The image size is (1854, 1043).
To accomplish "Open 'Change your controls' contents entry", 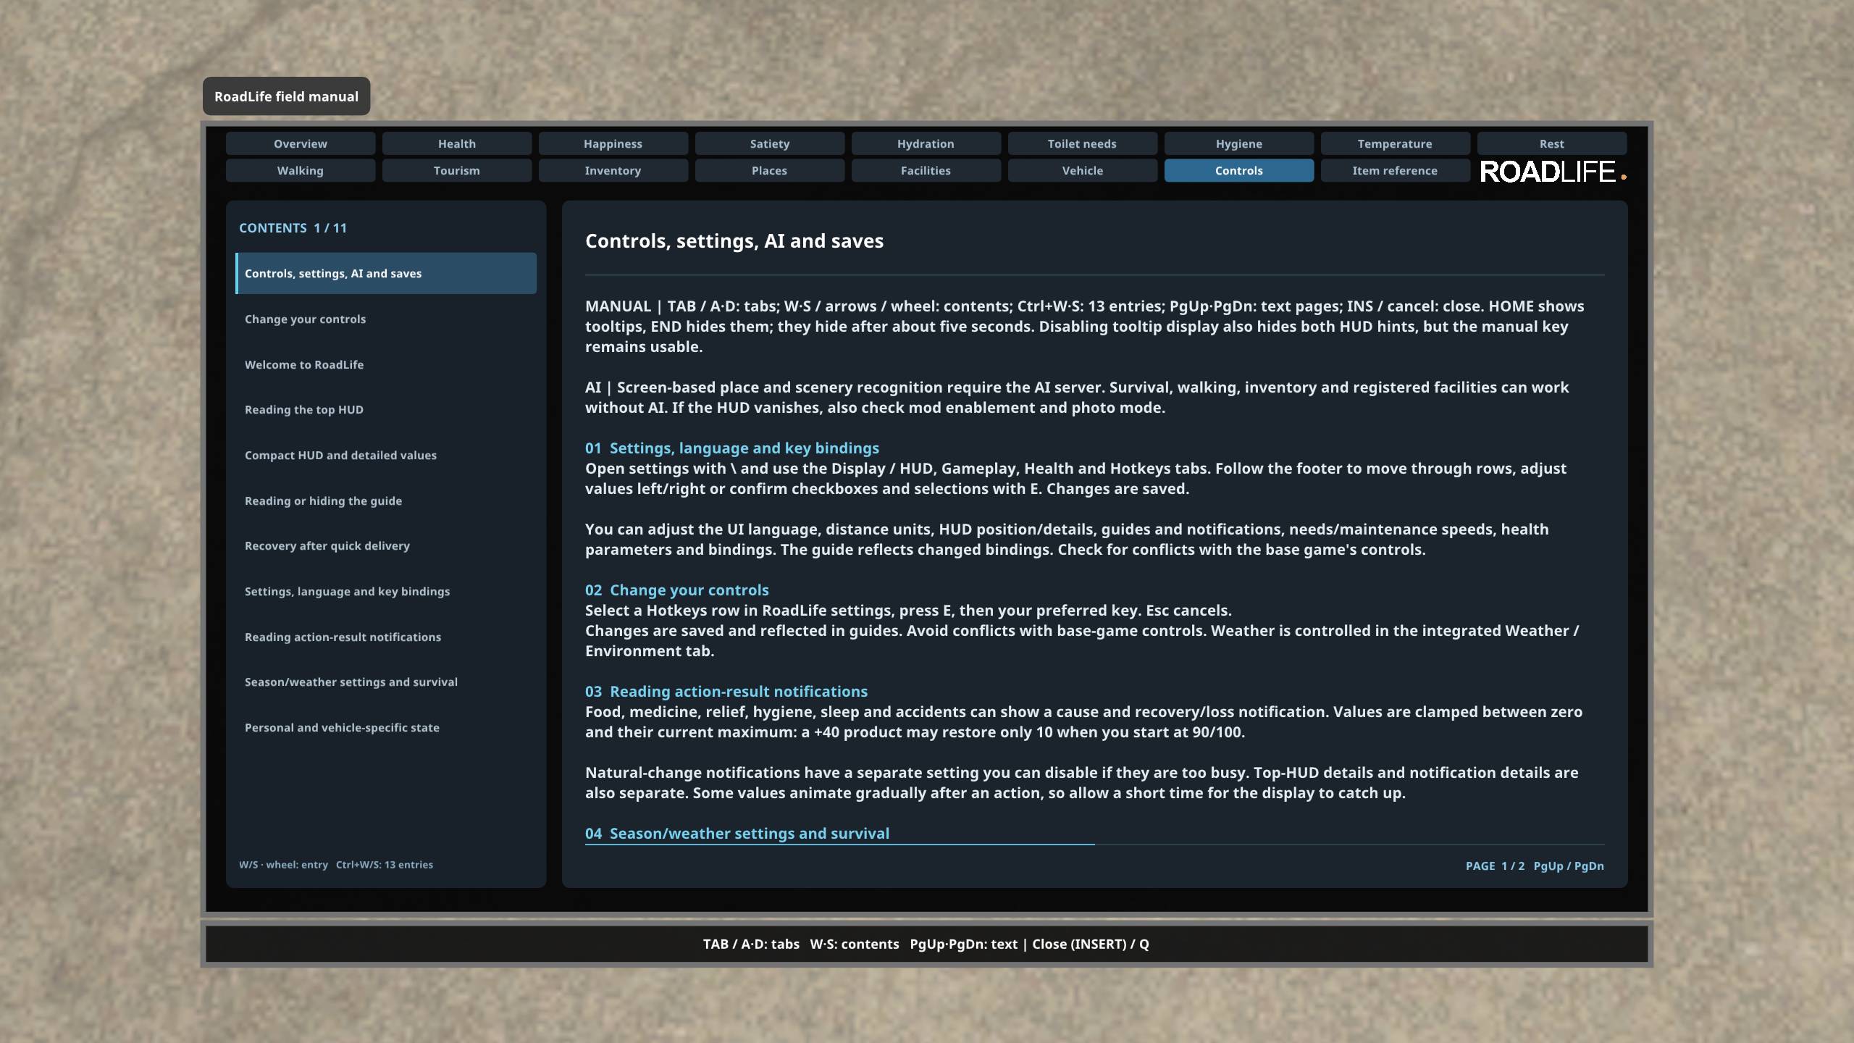I will point(386,319).
